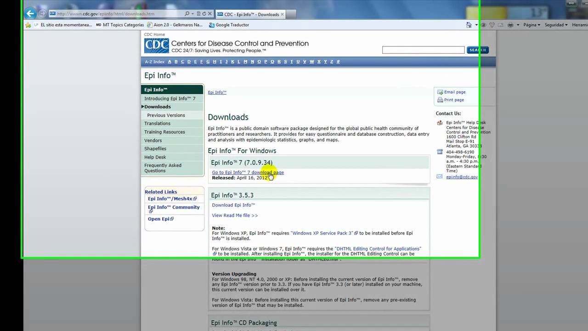Select letter M in A-Z index

pos(245,62)
